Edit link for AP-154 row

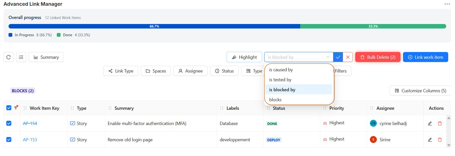(430, 123)
